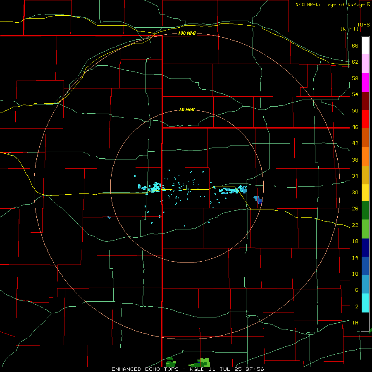Click the "50" scale value in the legend
The width and height of the screenshot is (372, 372).
(355, 111)
